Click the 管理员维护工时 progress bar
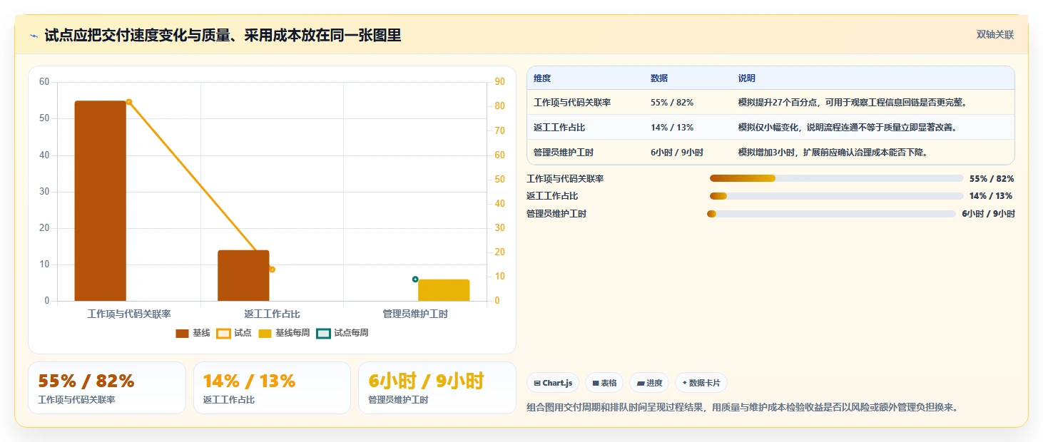The width and height of the screenshot is (1043, 442). (x=831, y=214)
